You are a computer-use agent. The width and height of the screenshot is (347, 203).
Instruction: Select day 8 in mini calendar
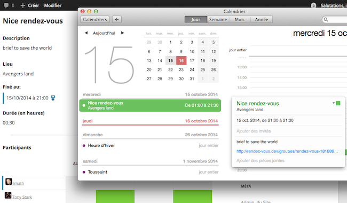click(170, 52)
